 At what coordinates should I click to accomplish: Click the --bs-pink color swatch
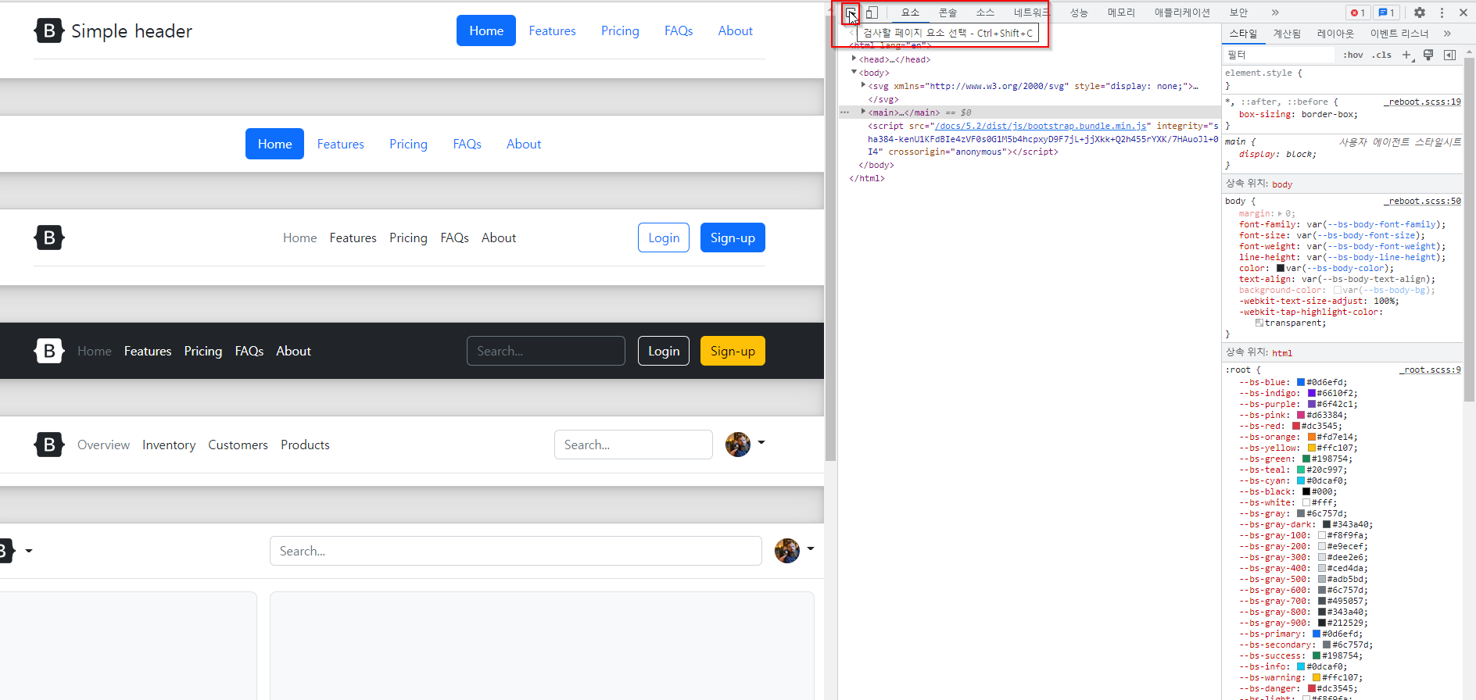tap(1301, 415)
